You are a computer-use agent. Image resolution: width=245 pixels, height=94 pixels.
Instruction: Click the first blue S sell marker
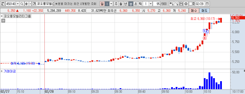[205, 31]
